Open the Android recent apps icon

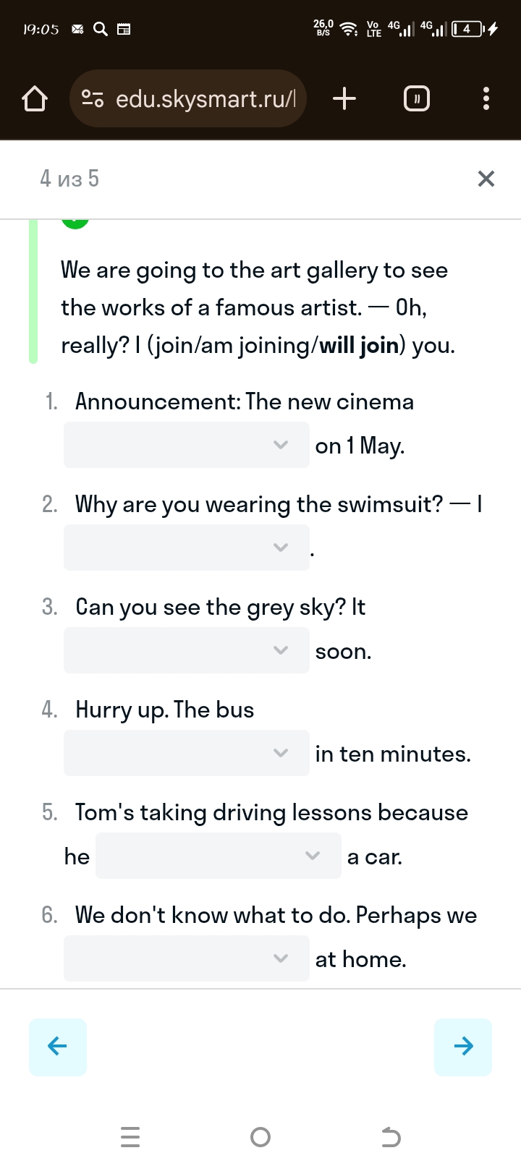coord(130,1137)
